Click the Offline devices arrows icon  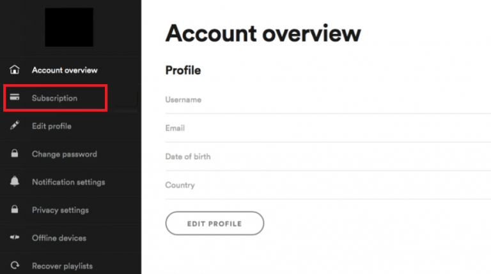point(15,237)
